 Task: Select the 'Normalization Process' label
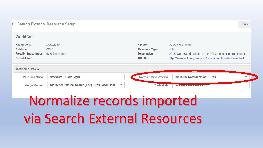click(153, 77)
